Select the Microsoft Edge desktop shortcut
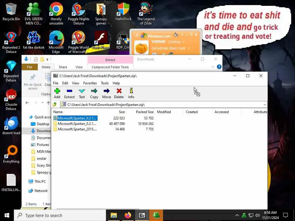 [x=56, y=42]
